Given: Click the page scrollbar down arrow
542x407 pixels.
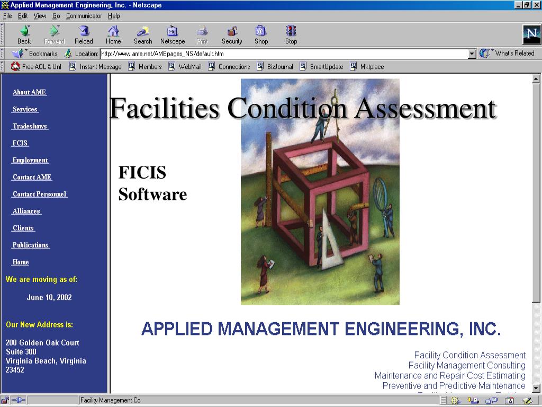Looking at the screenshot, I should tap(536, 388).
